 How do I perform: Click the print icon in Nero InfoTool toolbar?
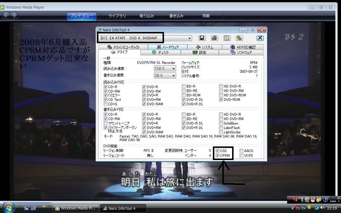coord(214,38)
